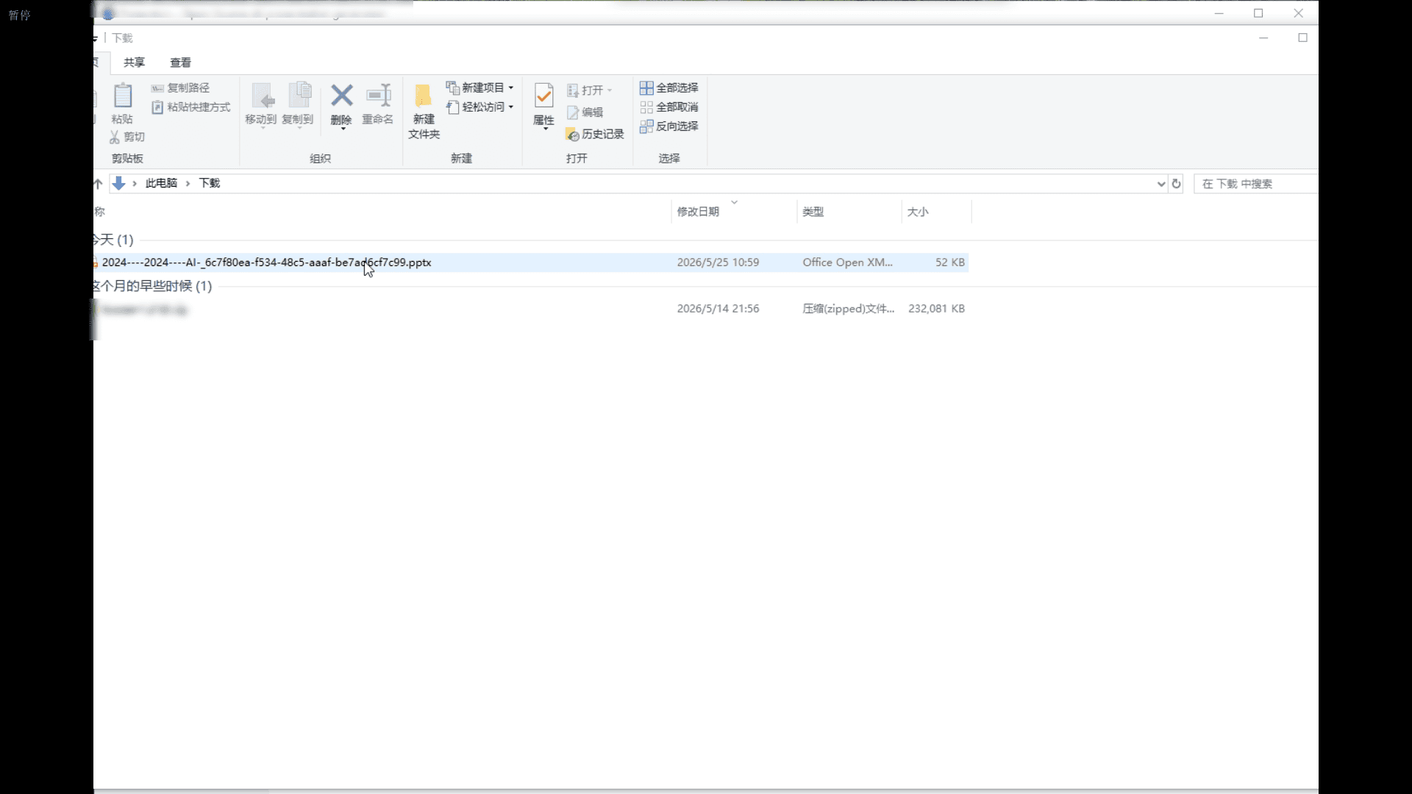This screenshot has width=1412, height=794.
Task: Click the 压缩(zipped)文件 type cell
Action: (x=848, y=309)
